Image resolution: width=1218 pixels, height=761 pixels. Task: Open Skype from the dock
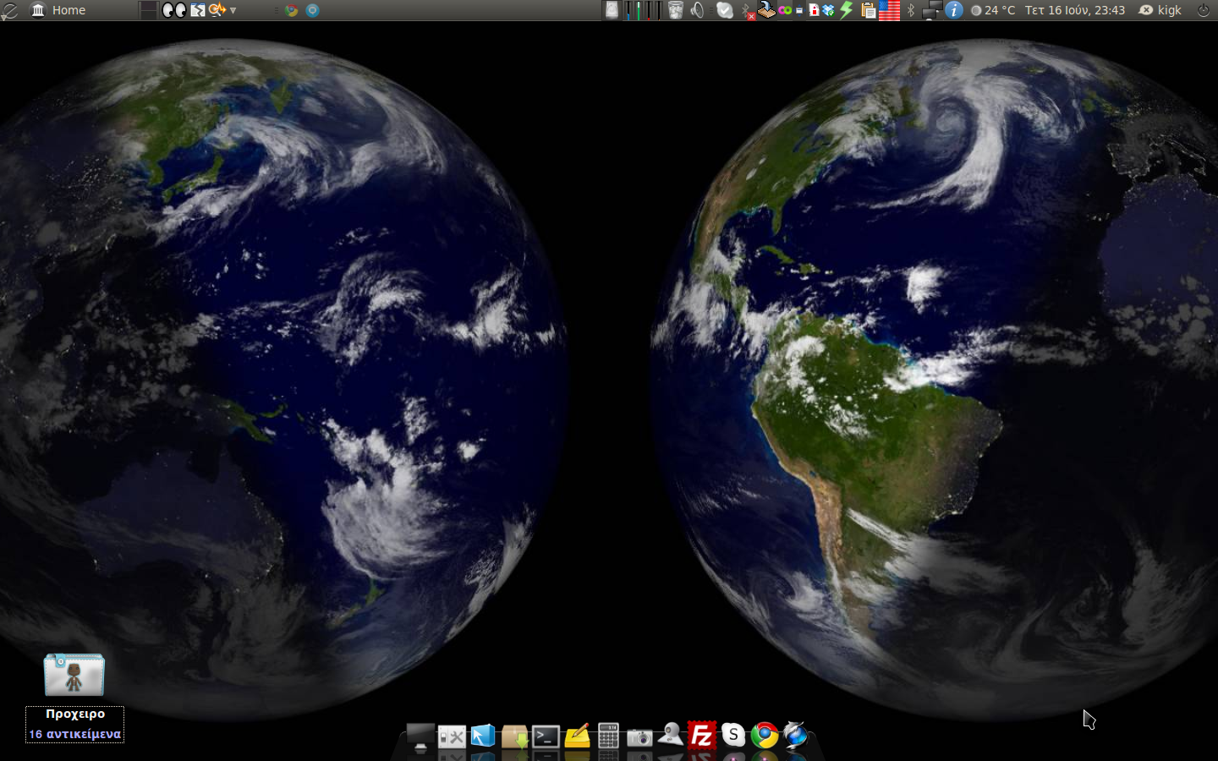(733, 736)
